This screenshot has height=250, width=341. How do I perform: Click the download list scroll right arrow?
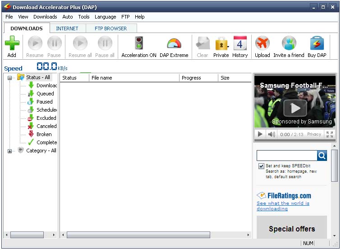(x=248, y=235)
